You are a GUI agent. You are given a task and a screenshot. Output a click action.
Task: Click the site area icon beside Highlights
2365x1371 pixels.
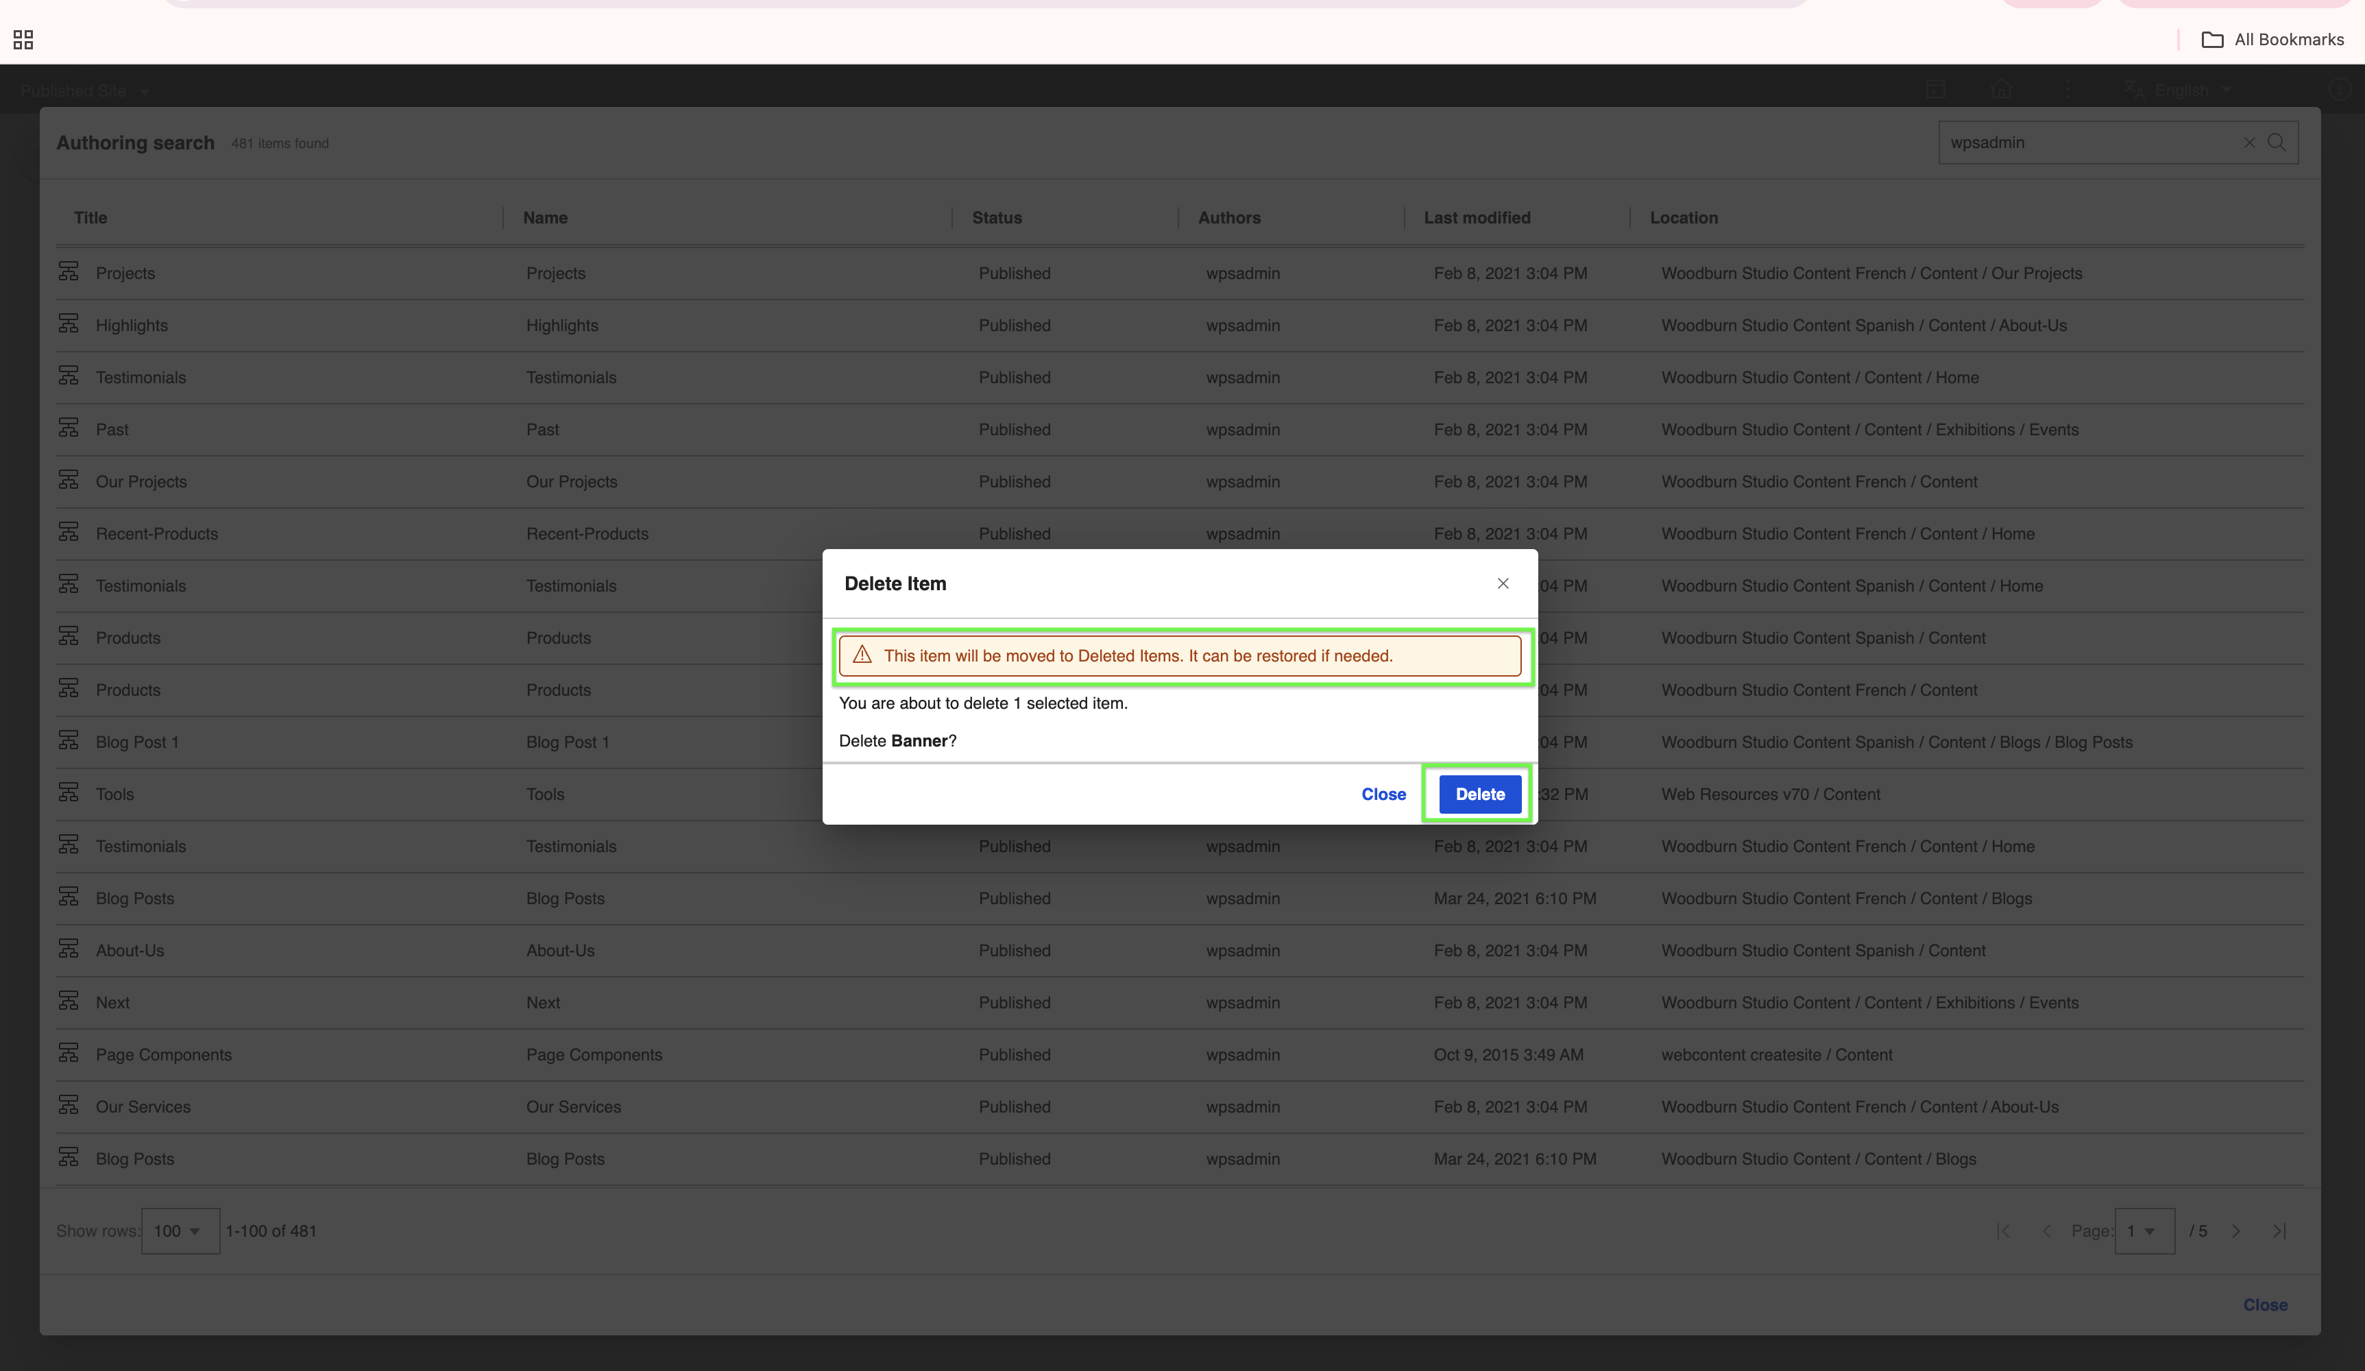point(69,324)
